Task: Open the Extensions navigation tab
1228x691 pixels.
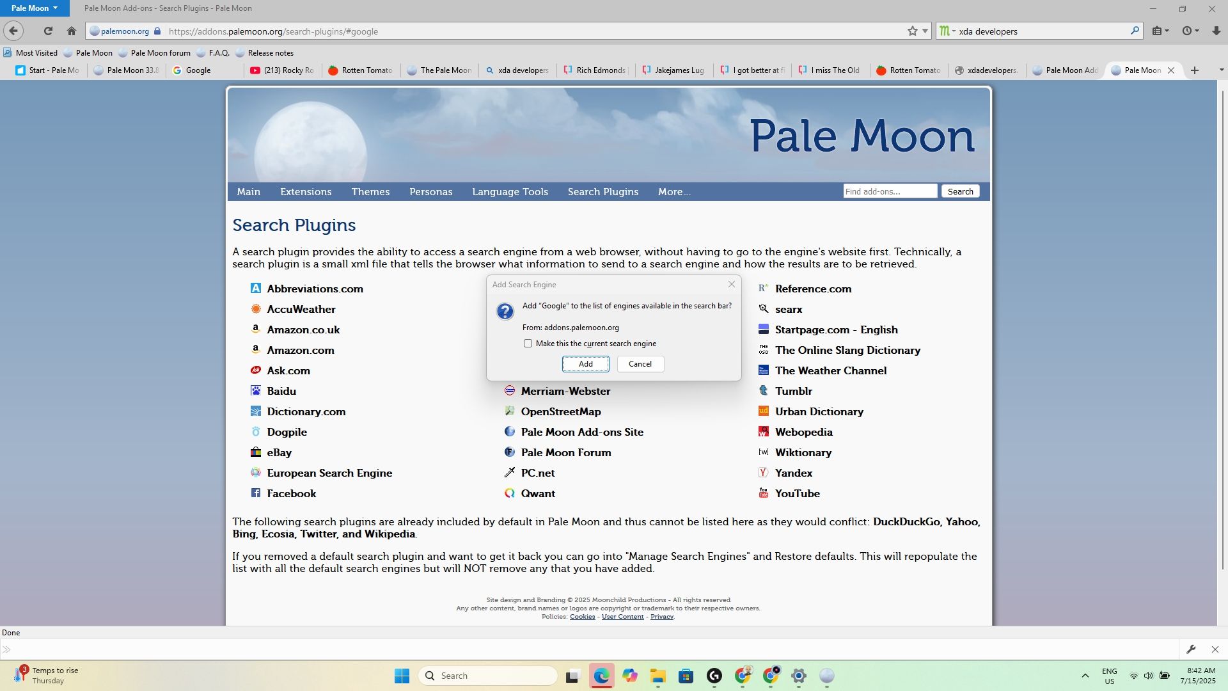Action: click(306, 192)
